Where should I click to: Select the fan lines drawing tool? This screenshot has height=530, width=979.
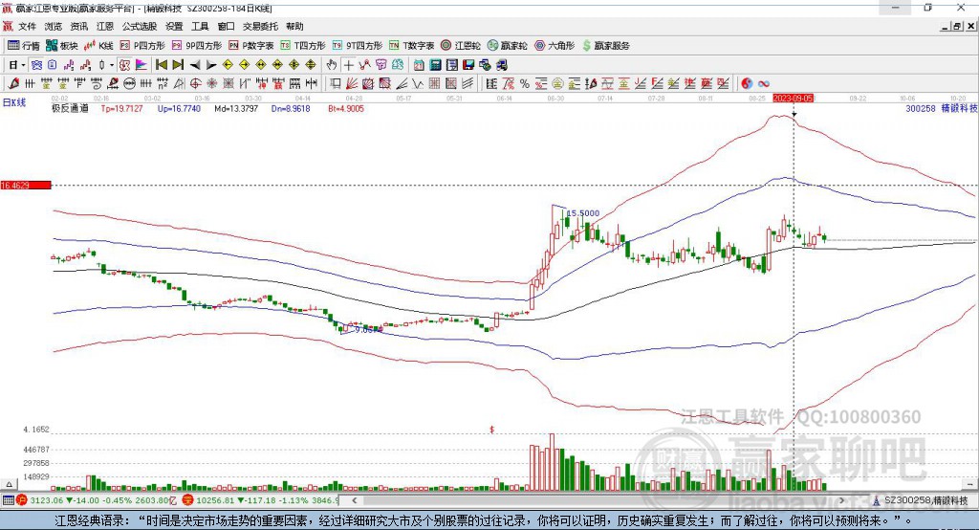(352, 83)
